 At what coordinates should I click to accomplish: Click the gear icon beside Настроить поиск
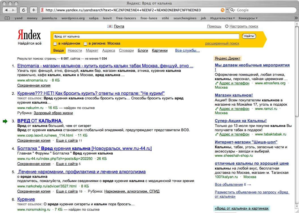click(x=226, y=26)
